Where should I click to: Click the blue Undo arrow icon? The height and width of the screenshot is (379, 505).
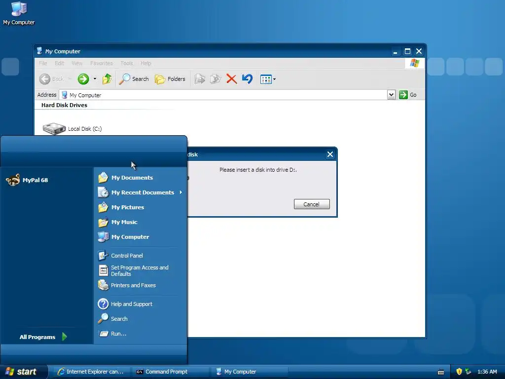(247, 79)
